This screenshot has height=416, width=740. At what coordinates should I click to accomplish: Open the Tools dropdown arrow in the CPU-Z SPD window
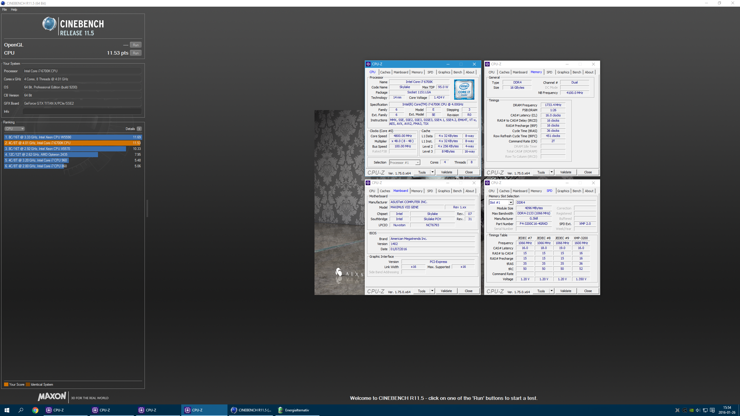552,291
